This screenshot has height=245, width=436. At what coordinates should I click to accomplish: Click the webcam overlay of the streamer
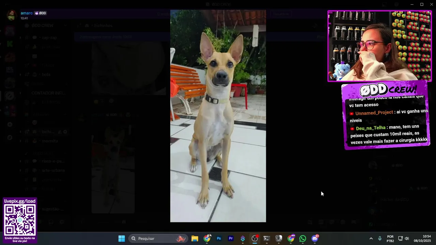(x=379, y=46)
